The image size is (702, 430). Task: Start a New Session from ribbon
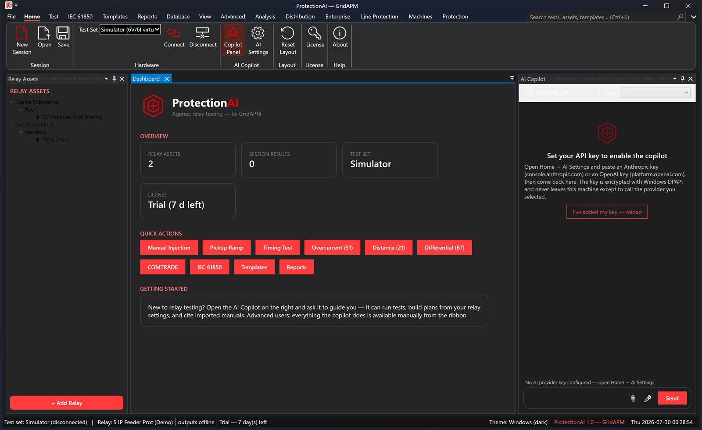pyautogui.click(x=22, y=41)
